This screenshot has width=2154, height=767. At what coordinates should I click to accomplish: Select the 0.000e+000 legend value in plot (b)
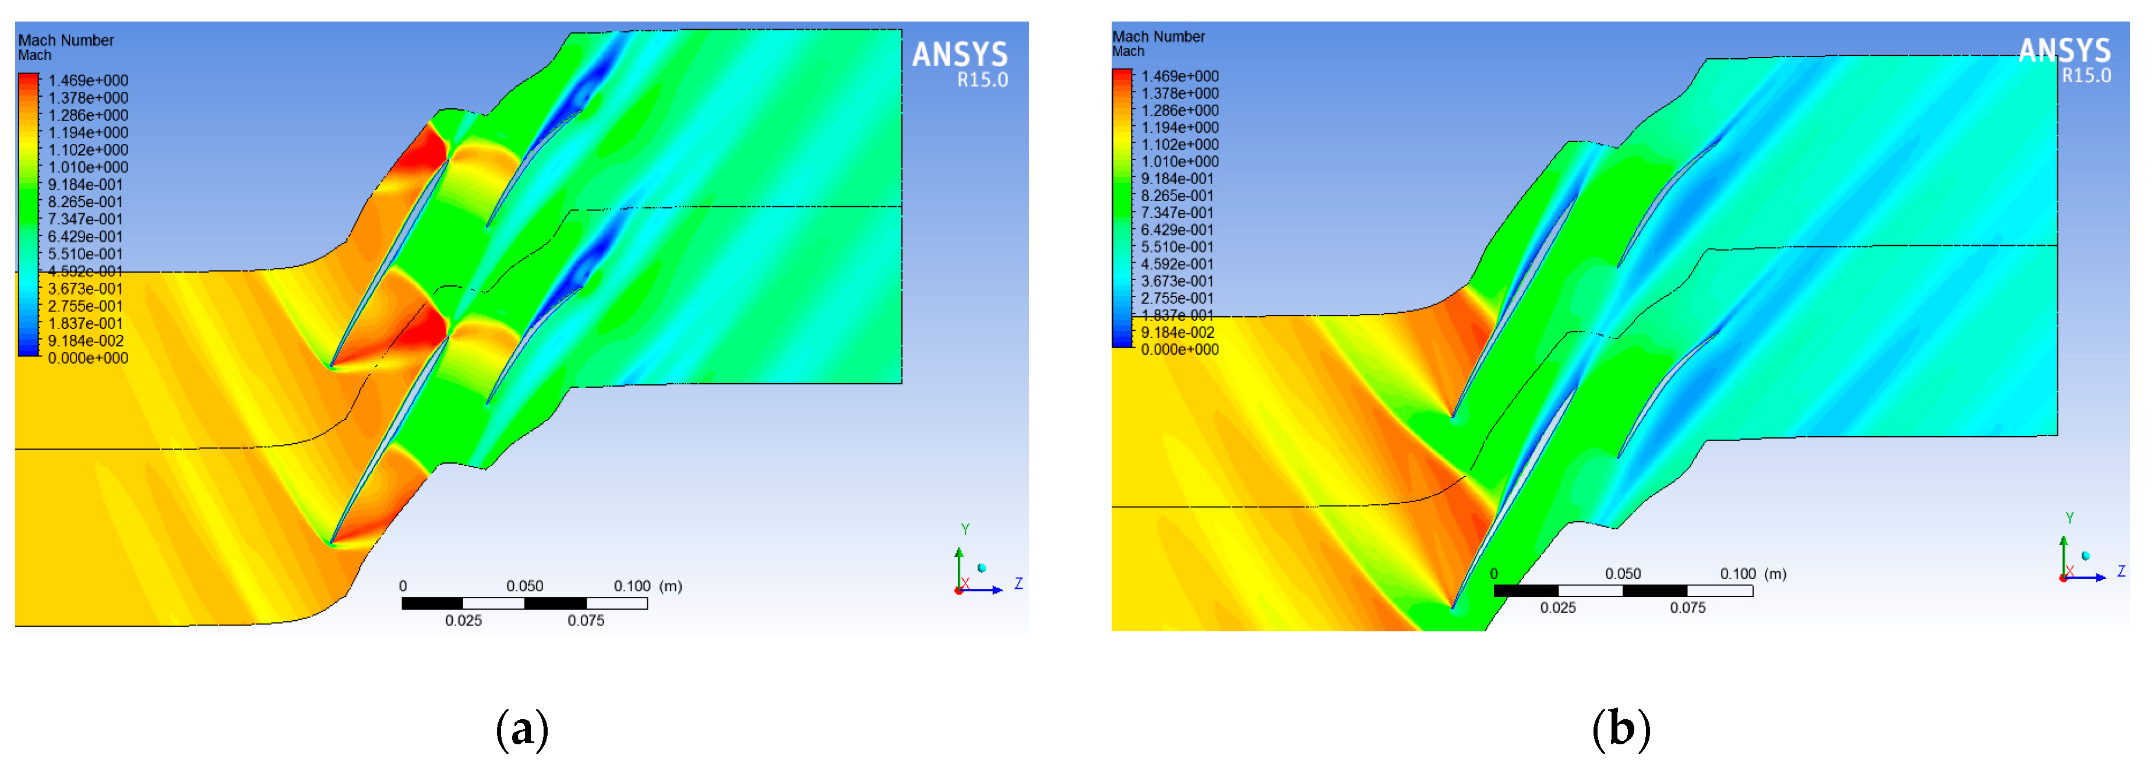(1180, 350)
